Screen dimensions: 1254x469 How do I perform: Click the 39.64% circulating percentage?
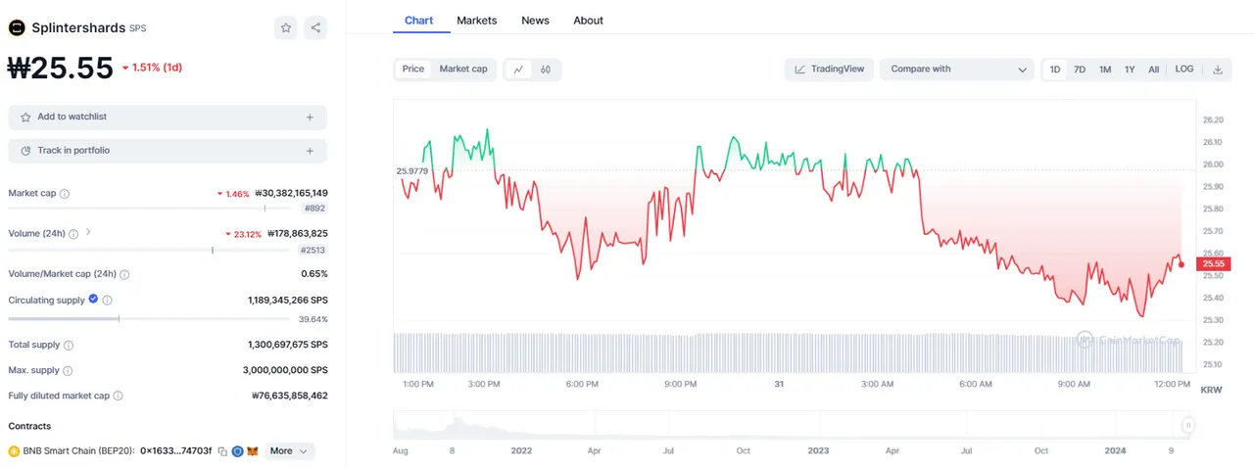tap(313, 319)
